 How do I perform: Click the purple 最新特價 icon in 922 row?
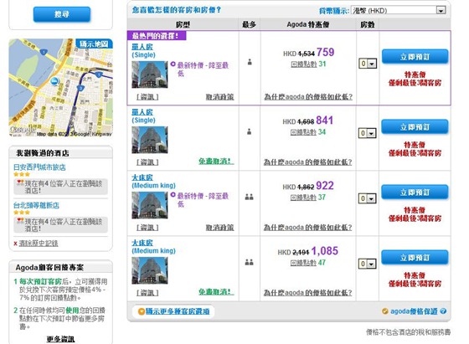[x=173, y=195]
